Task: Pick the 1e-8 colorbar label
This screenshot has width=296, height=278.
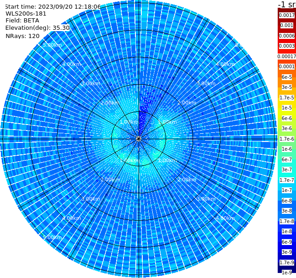Action: click(x=287, y=231)
